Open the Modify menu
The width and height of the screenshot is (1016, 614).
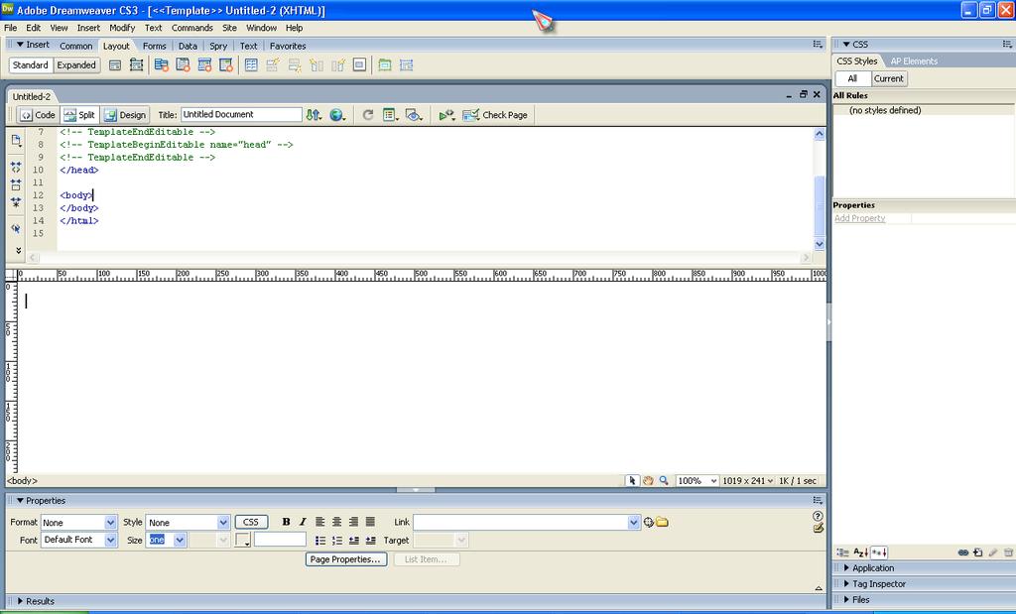[122, 28]
